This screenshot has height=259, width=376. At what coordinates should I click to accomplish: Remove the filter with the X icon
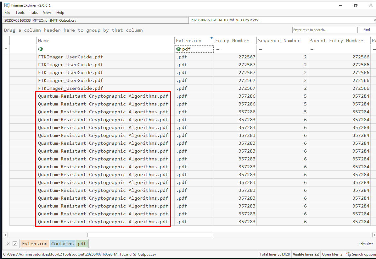point(8,244)
